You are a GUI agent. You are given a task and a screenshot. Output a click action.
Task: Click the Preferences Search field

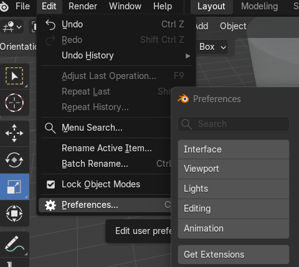pyautogui.click(x=234, y=124)
